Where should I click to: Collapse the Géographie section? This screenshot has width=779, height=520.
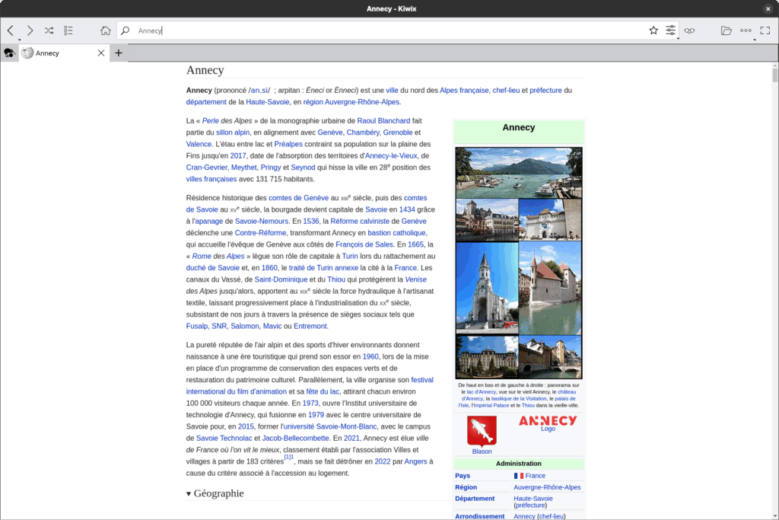click(x=188, y=493)
